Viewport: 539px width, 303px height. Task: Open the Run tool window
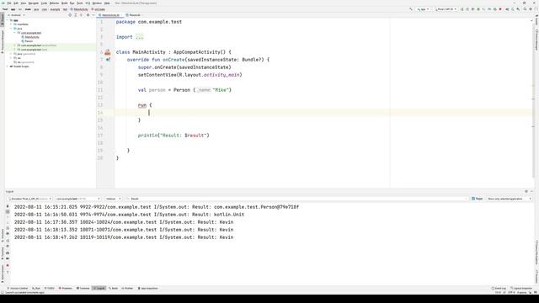tap(36, 288)
